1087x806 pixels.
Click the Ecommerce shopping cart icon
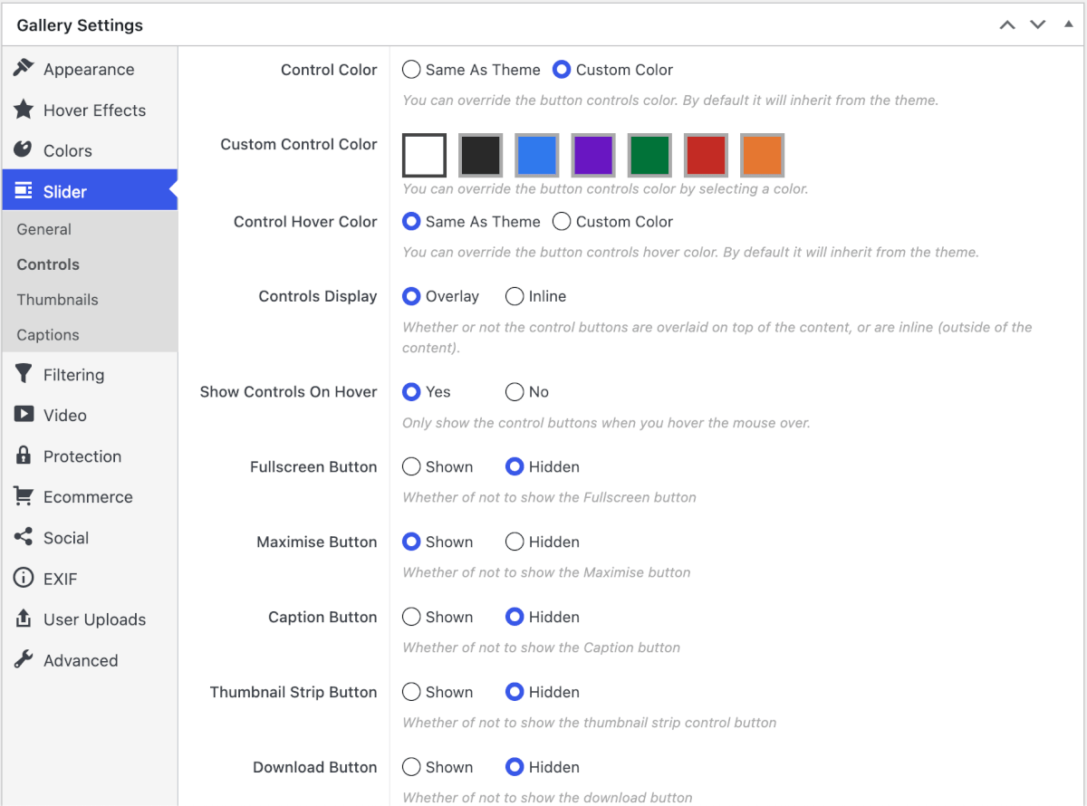click(x=24, y=496)
